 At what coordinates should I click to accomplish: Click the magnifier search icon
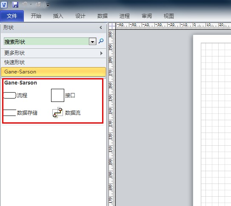(x=101, y=41)
